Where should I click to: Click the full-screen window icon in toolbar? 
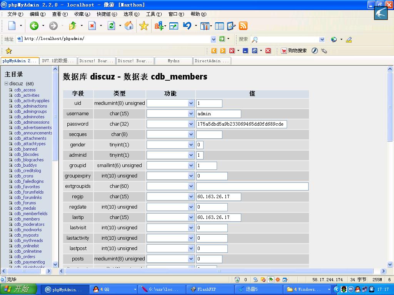pos(174,26)
